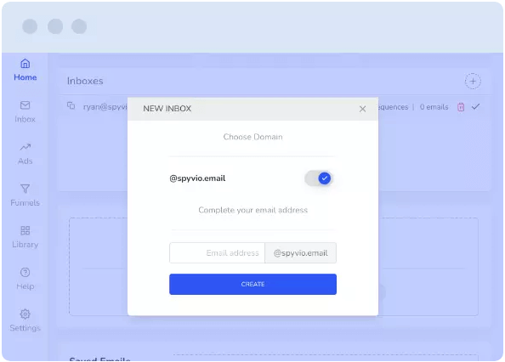
Task: Click the Choose Domain text
Action: pyautogui.click(x=252, y=137)
